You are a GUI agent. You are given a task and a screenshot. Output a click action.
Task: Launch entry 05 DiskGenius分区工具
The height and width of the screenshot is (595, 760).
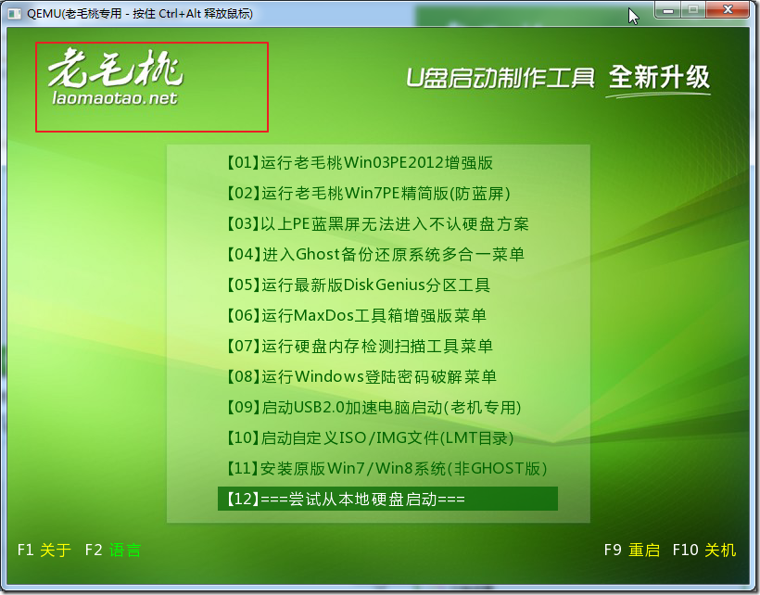tap(358, 285)
